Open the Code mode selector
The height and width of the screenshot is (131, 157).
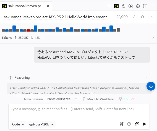(18, 124)
